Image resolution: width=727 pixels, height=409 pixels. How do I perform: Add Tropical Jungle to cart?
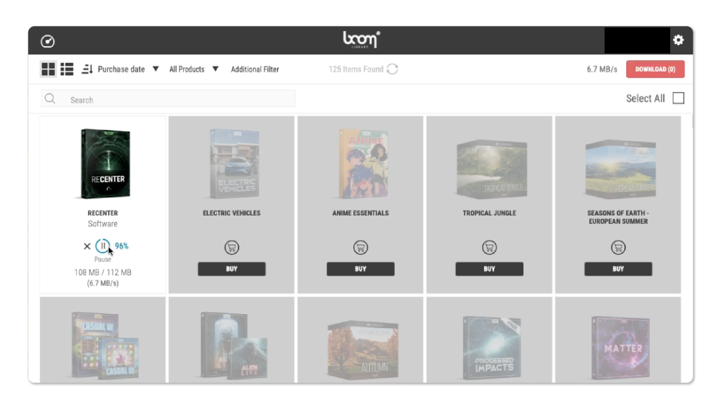[x=489, y=248]
